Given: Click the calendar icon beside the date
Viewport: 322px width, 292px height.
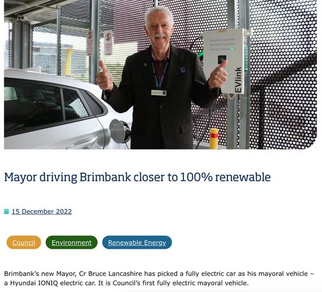Looking at the screenshot, I should tap(6, 211).
